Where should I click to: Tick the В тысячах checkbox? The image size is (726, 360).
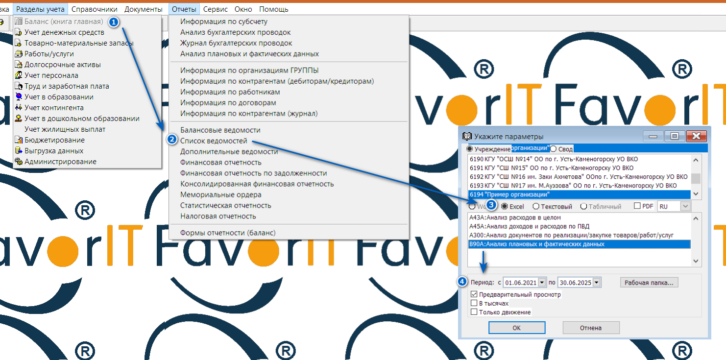(474, 303)
